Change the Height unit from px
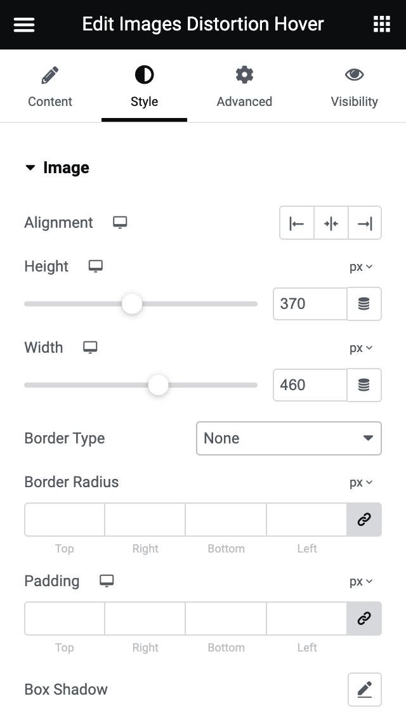 [360, 267]
